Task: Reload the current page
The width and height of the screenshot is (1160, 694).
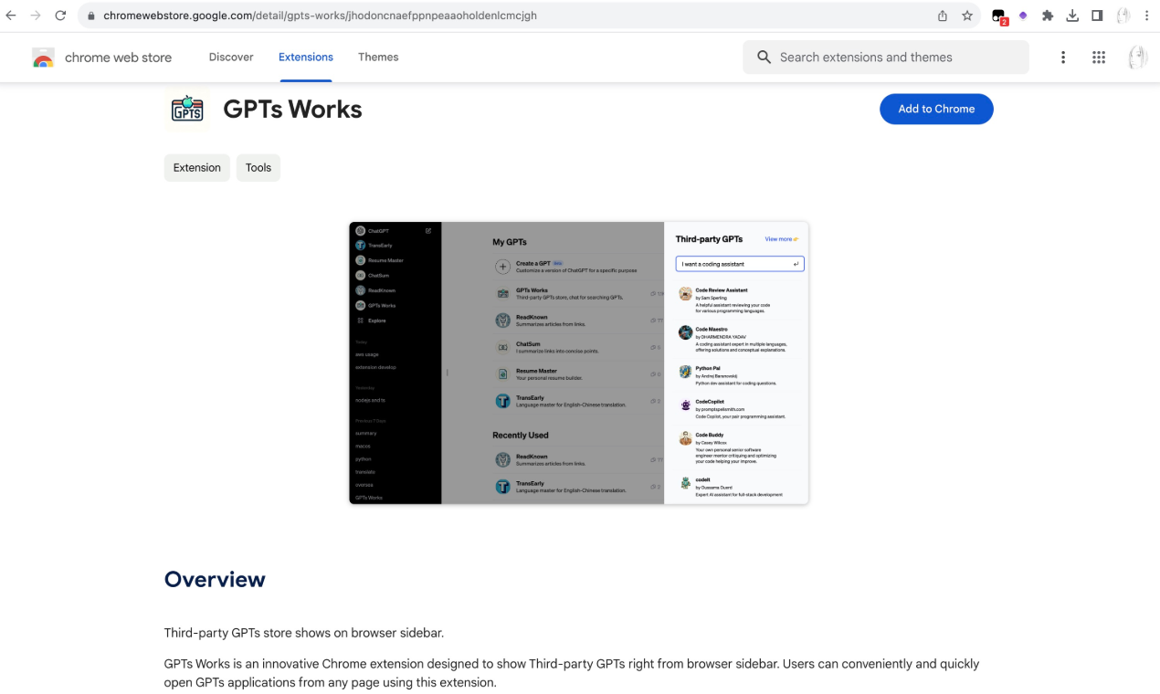Action: pos(60,16)
